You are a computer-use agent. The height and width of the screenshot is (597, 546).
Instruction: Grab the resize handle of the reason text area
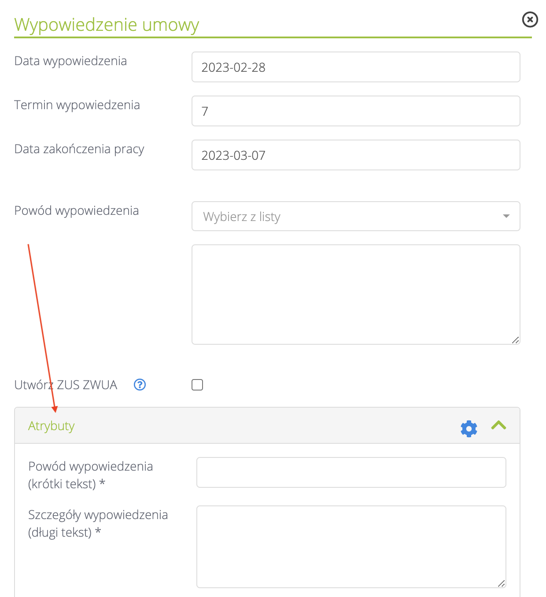(x=515, y=340)
